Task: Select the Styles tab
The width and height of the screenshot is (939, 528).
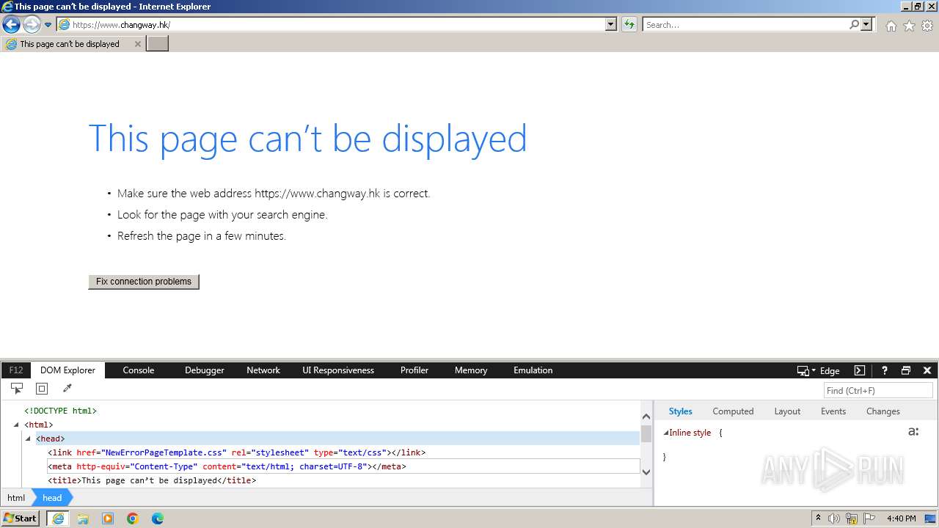Action: point(681,411)
